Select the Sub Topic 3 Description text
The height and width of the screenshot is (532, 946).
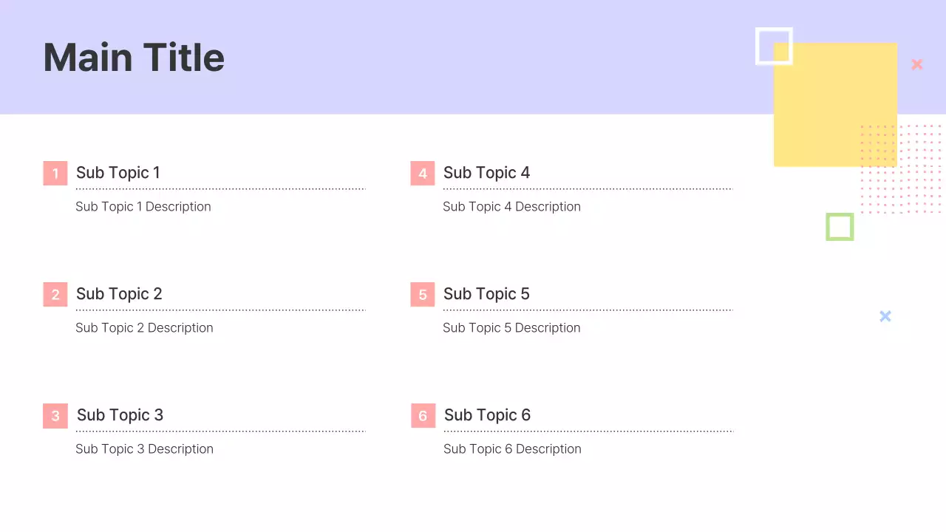144,449
